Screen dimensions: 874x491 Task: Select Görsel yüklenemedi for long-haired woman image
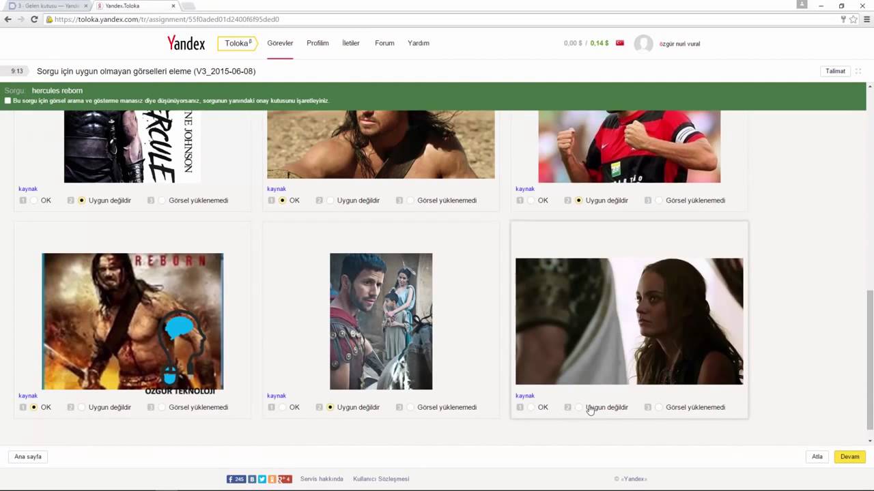point(659,407)
